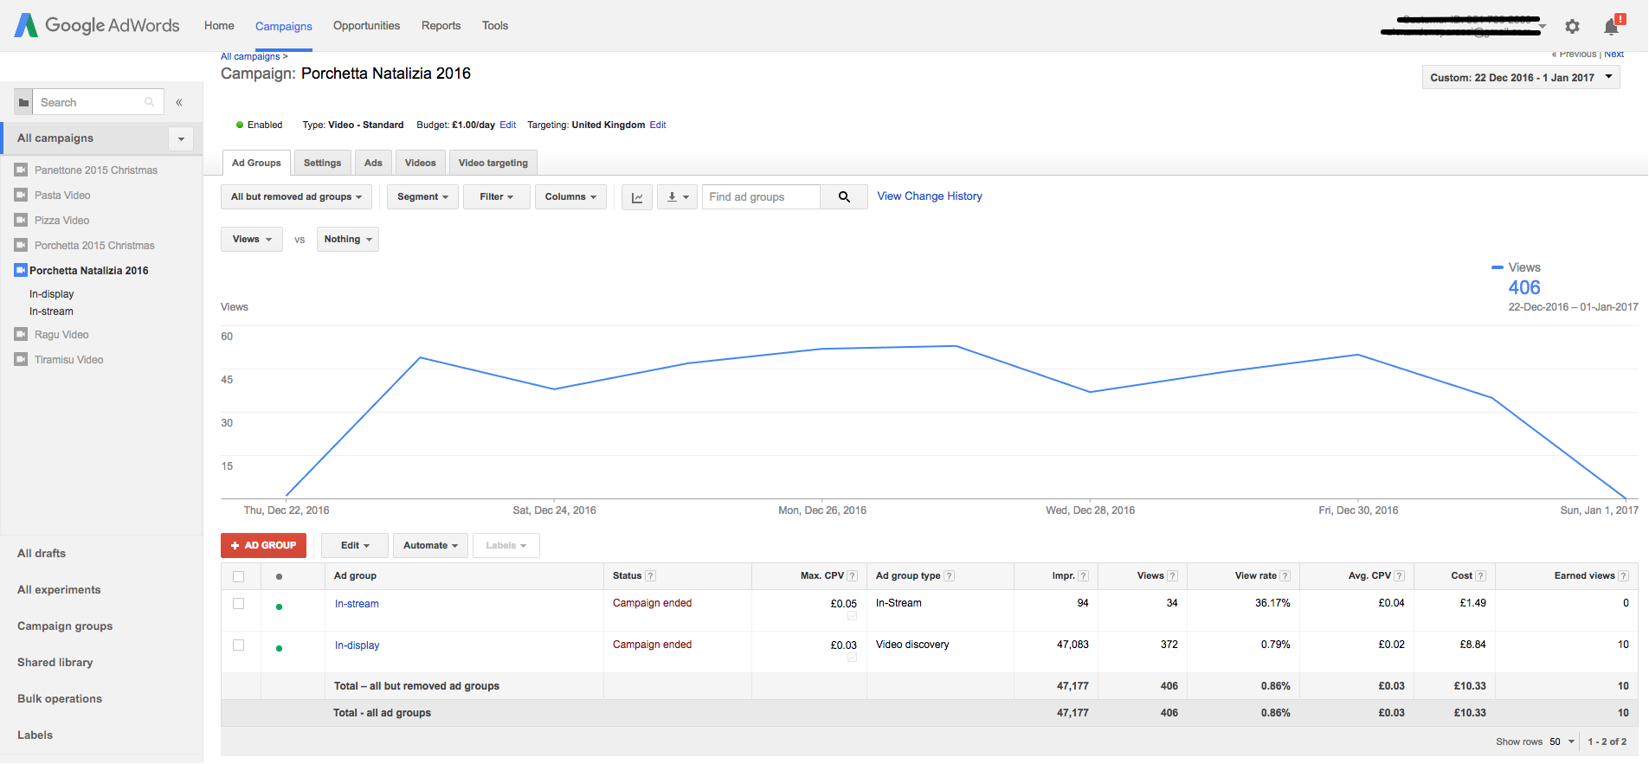Open the Show rows 50 dropdown
This screenshot has height=764, width=1649.
pyautogui.click(x=1562, y=742)
